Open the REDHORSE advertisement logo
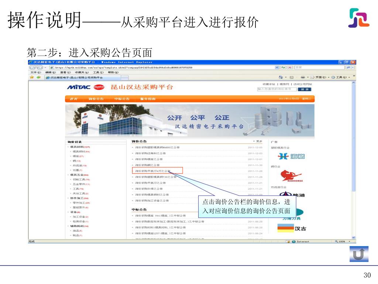Image resolution: width=378 pixels, height=284 pixels. pyautogui.click(x=291, y=176)
